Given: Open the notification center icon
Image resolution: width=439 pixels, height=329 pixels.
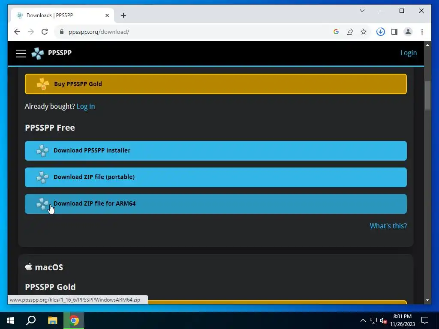Looking at the screenshot, I should [x=425, y=320].
